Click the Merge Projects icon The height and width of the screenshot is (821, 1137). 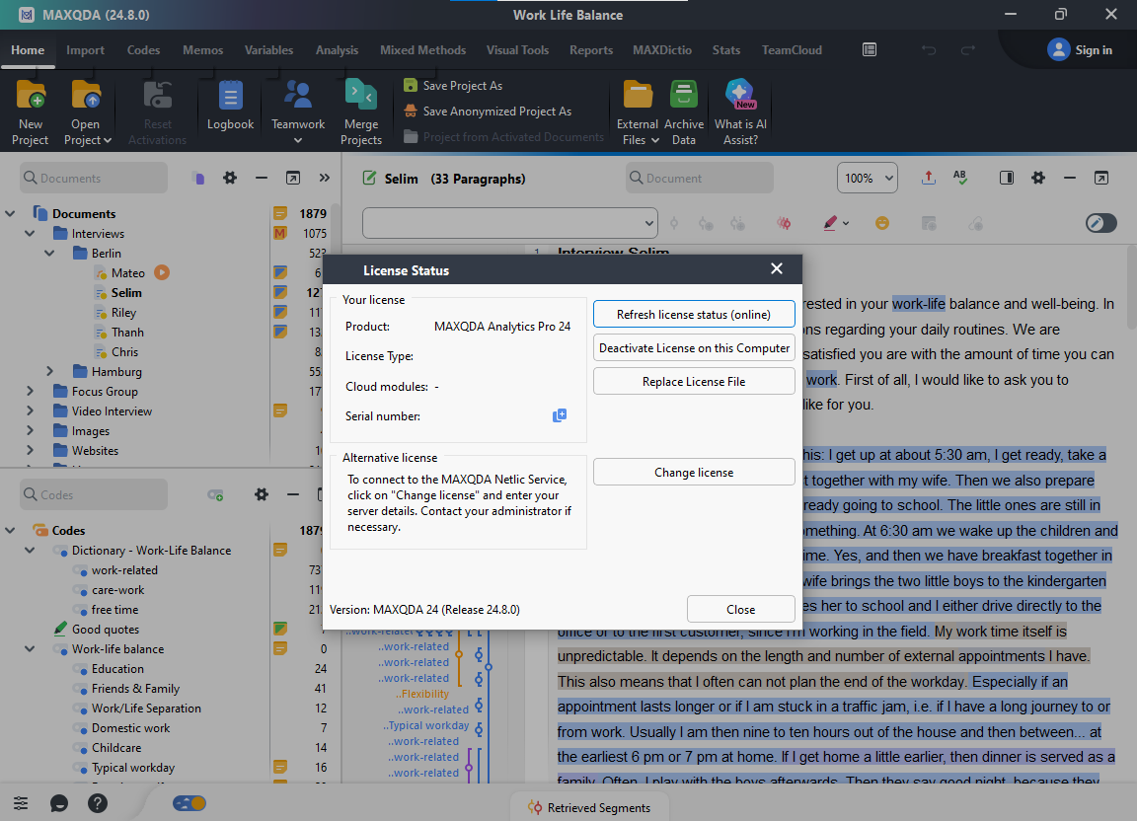click(x=361, y=96)
